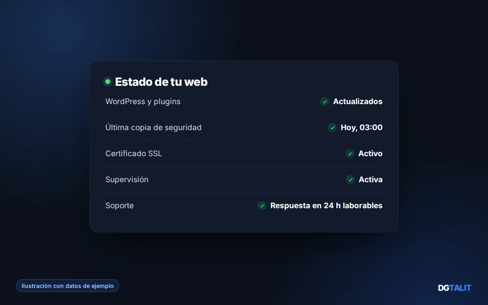This screenshot has width=488, height=305.
Task: Click the checkmark icon next to Activa
Action: click(x=350, y=179)
